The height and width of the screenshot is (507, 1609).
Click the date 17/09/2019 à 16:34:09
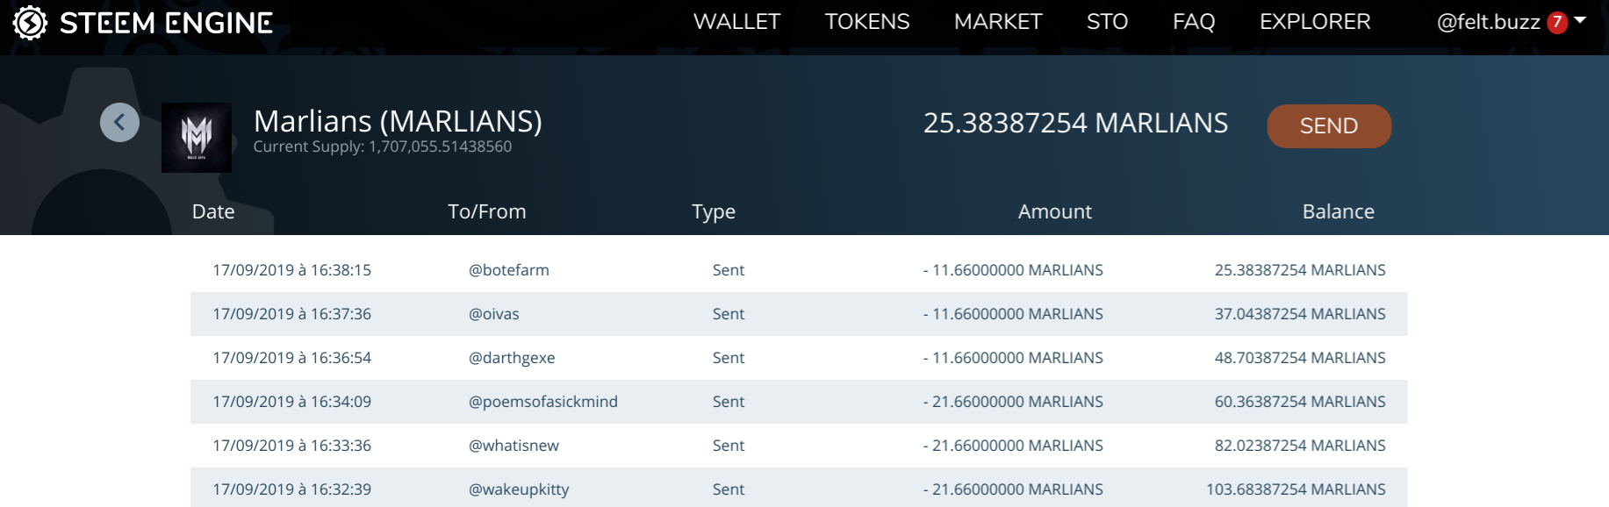(x=291, y=402)
